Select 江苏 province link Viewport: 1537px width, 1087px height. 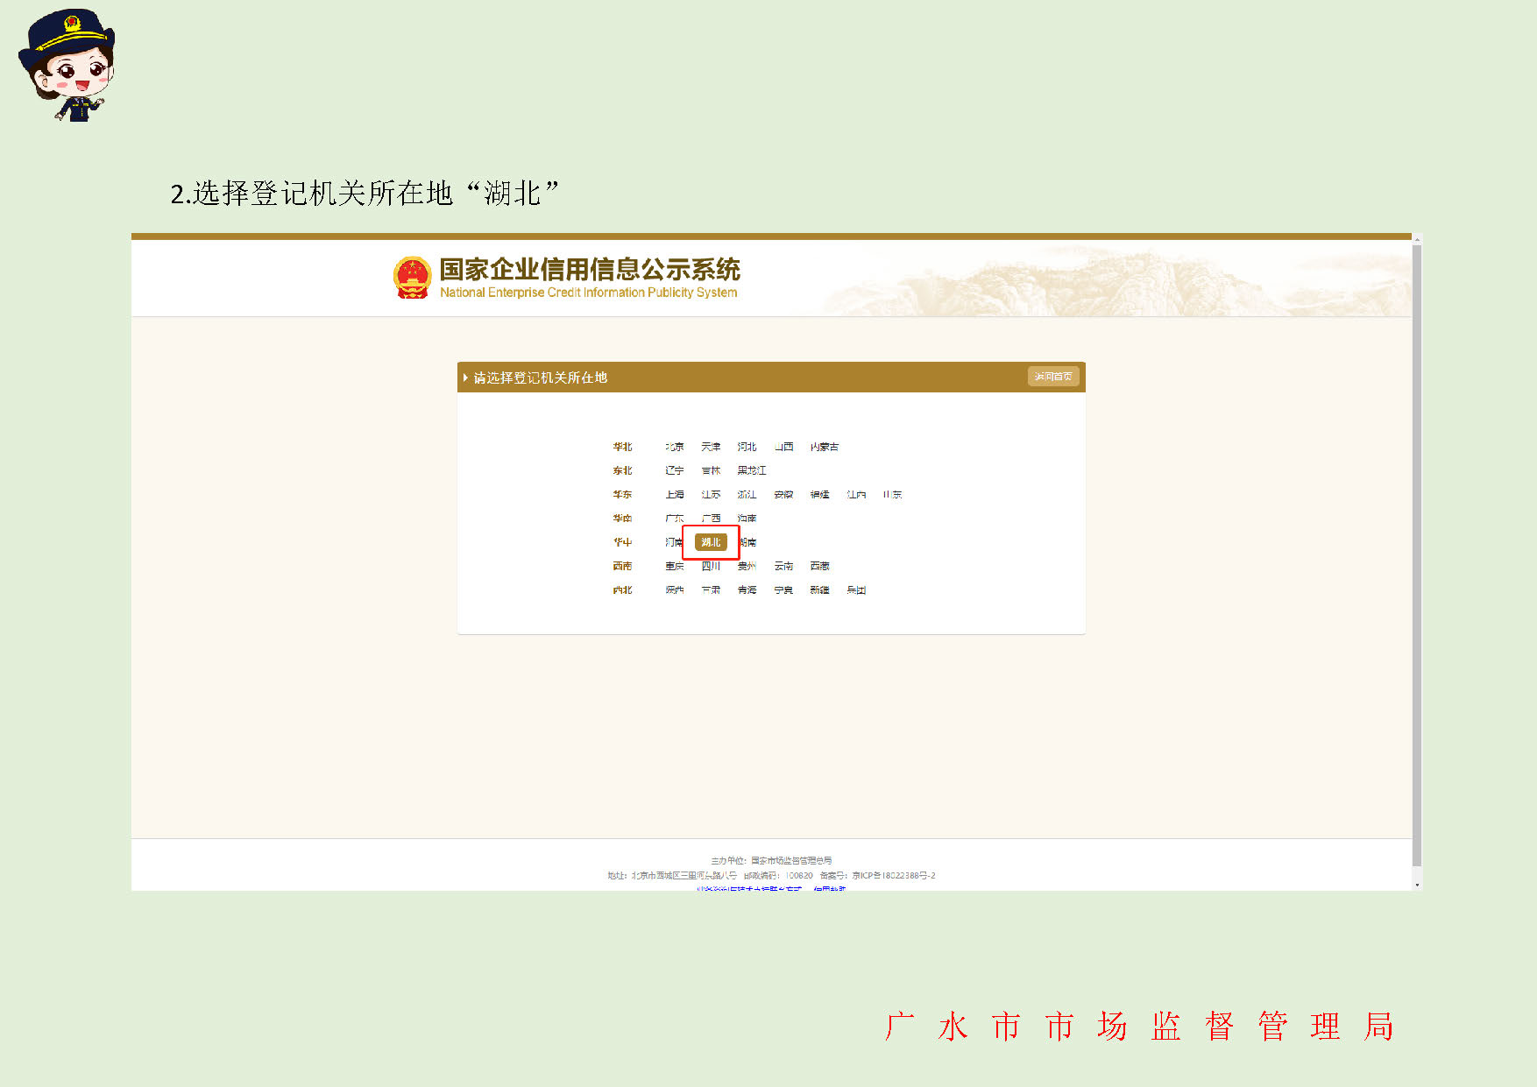pos(711,495)
